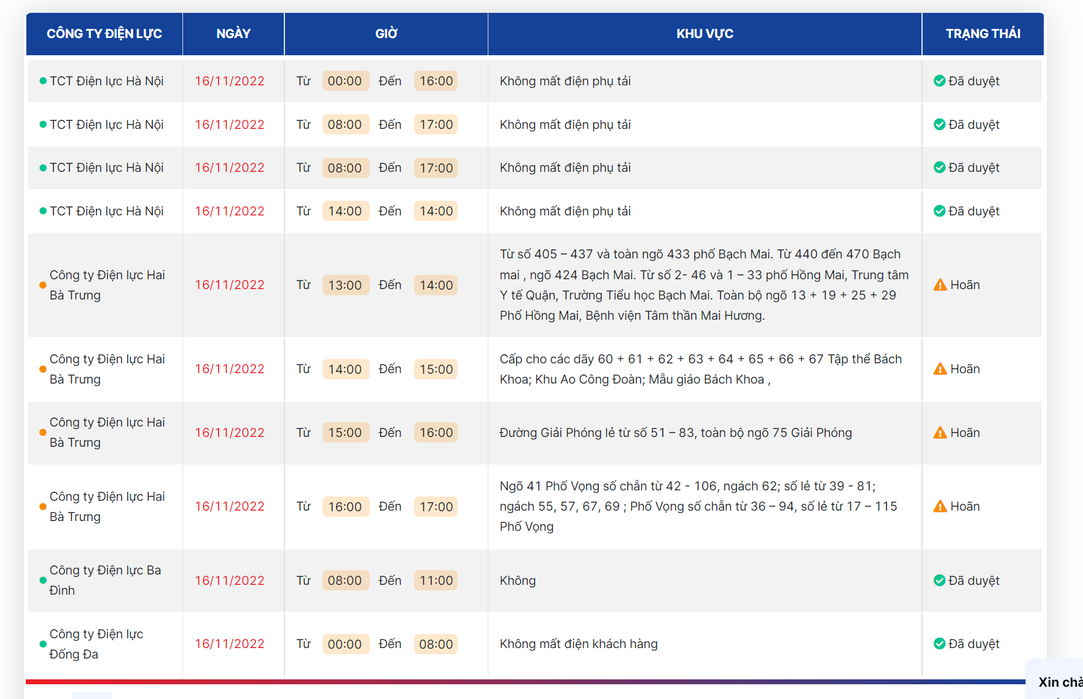Click green checkmark in Ba Đình row
Viewport: 1083px width, 699px height.
[x=939, y=581]
